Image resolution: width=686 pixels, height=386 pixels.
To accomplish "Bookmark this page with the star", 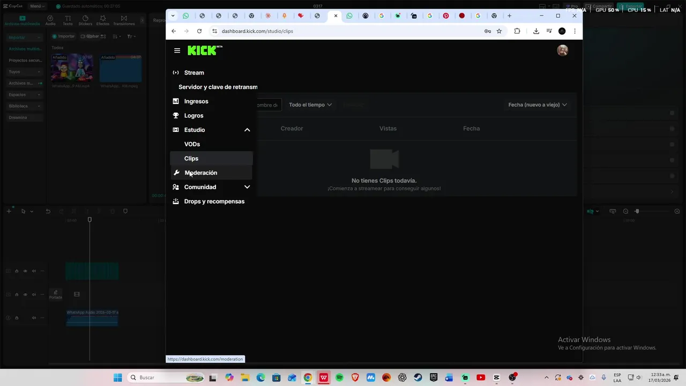I will point(499,31).
